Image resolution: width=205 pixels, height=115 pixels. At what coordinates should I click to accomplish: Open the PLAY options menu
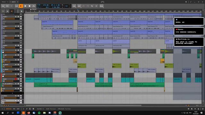(16, 6)
